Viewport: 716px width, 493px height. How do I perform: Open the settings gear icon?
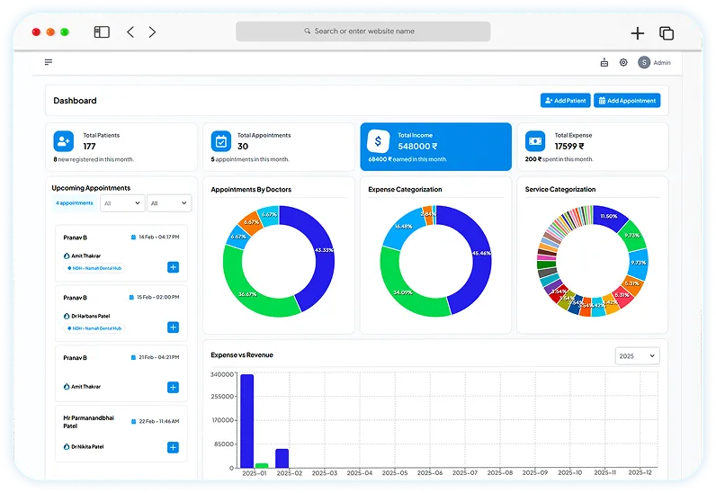click(623, 63)
